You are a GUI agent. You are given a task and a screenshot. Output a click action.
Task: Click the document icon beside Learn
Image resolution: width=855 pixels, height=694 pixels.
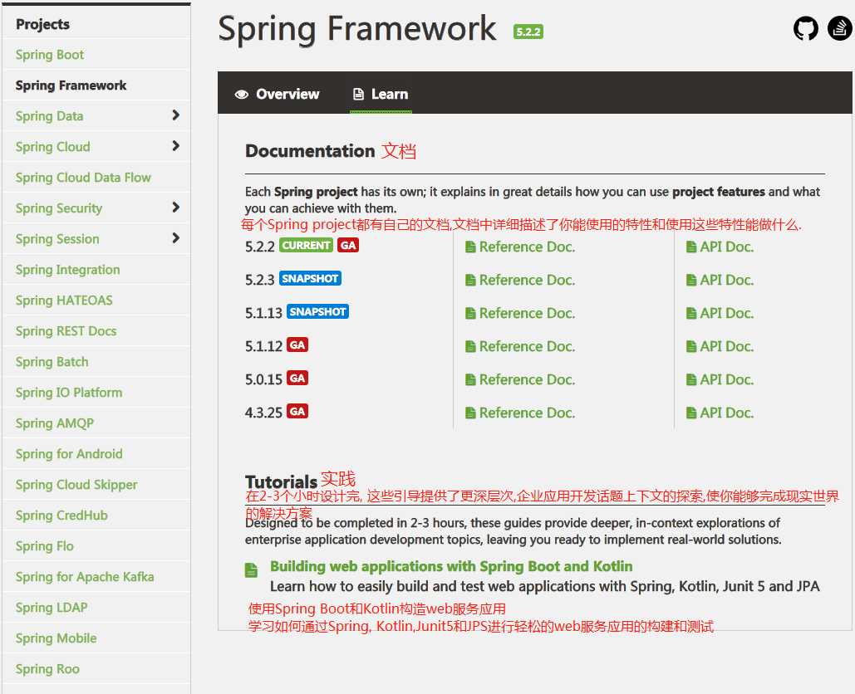pos(358,95)
